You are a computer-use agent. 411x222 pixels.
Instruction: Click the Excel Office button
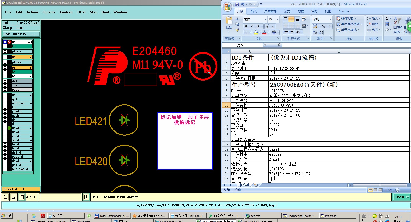coord(227,7)
